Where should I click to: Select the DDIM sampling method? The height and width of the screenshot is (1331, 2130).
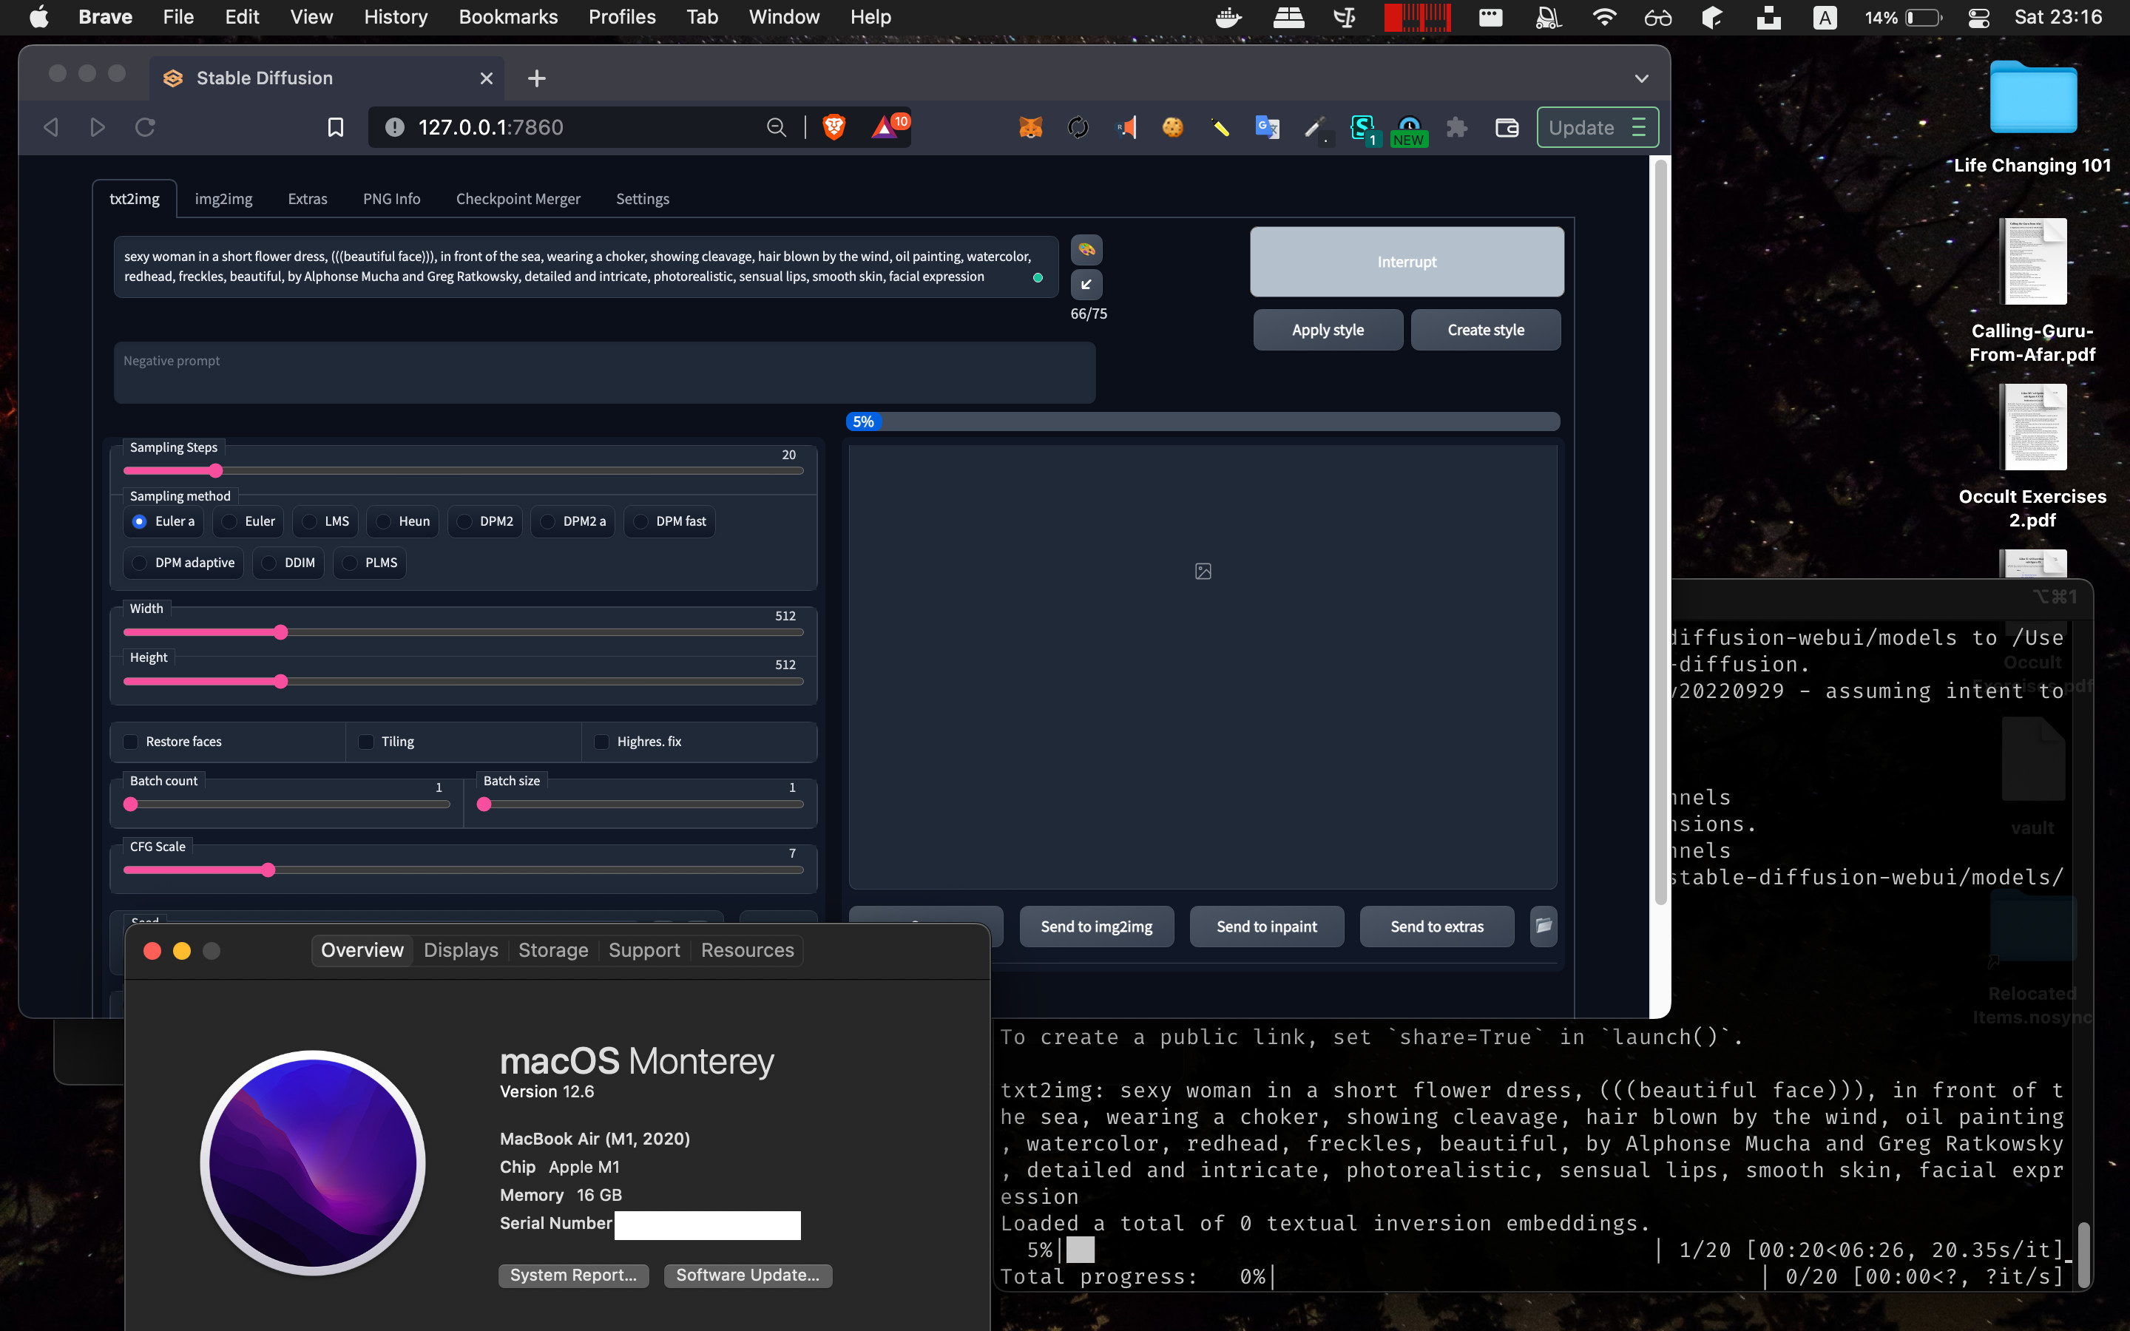tap(269, 563)
